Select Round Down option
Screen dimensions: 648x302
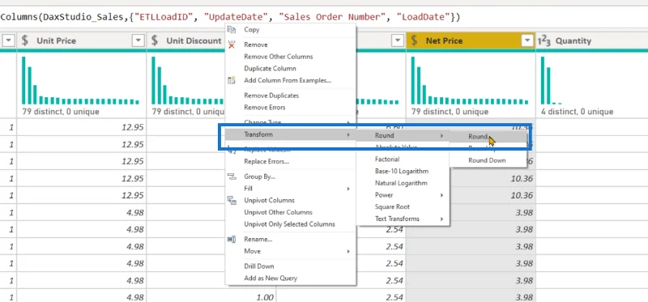click(x=488, y=160)
